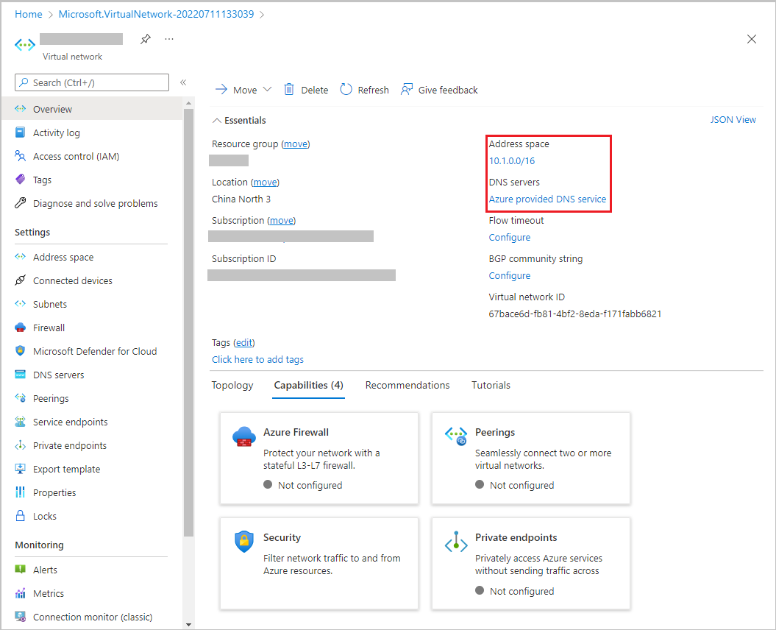The image size is (776, 630).
Task: Click the DNS servers icon in sidebar
Action: pyautogui.click(x=21, y=375)
